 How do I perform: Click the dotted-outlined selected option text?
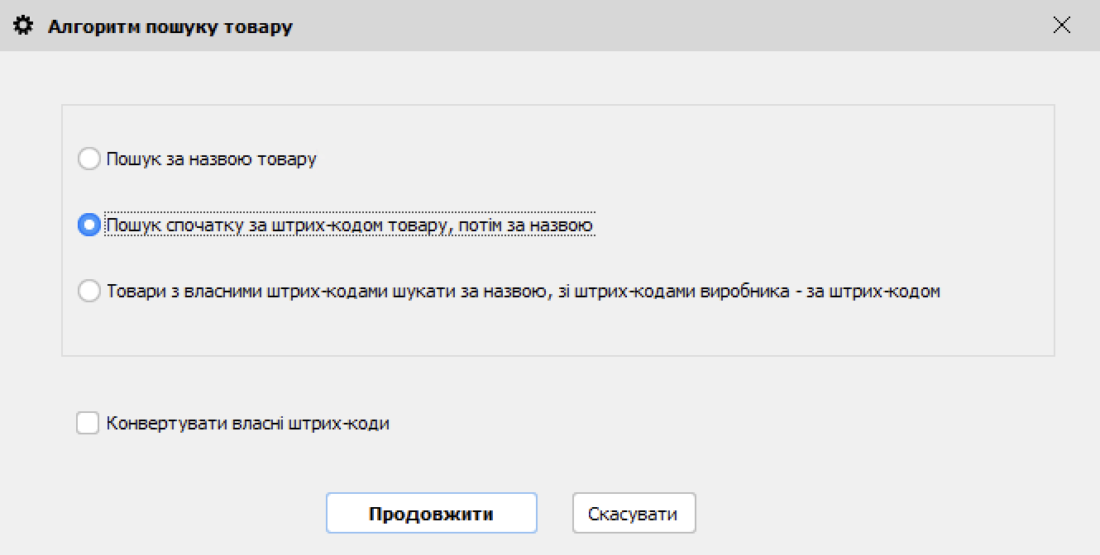pyautogui.click(x=350, y=224)
